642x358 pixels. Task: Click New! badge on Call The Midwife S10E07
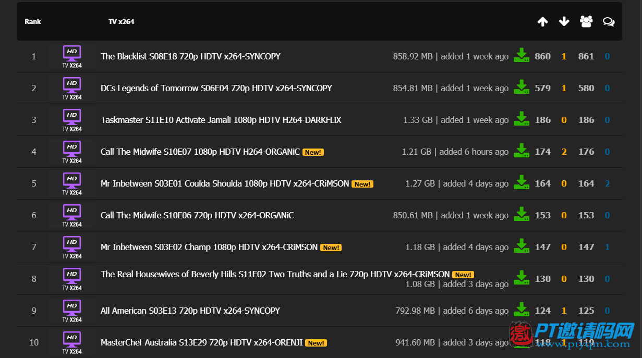[x=313, y=152]
